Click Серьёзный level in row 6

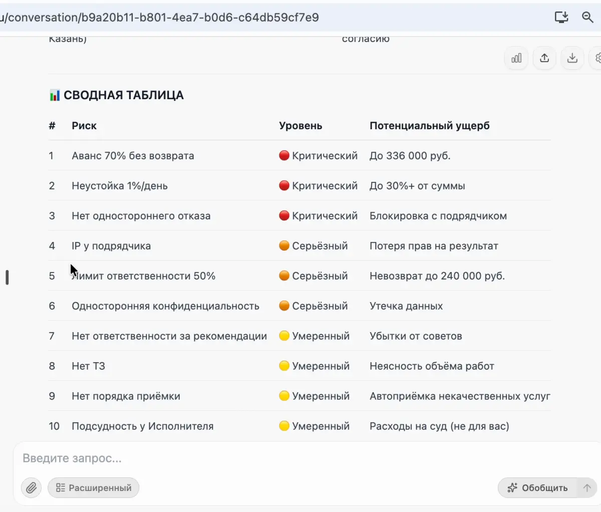314,306
